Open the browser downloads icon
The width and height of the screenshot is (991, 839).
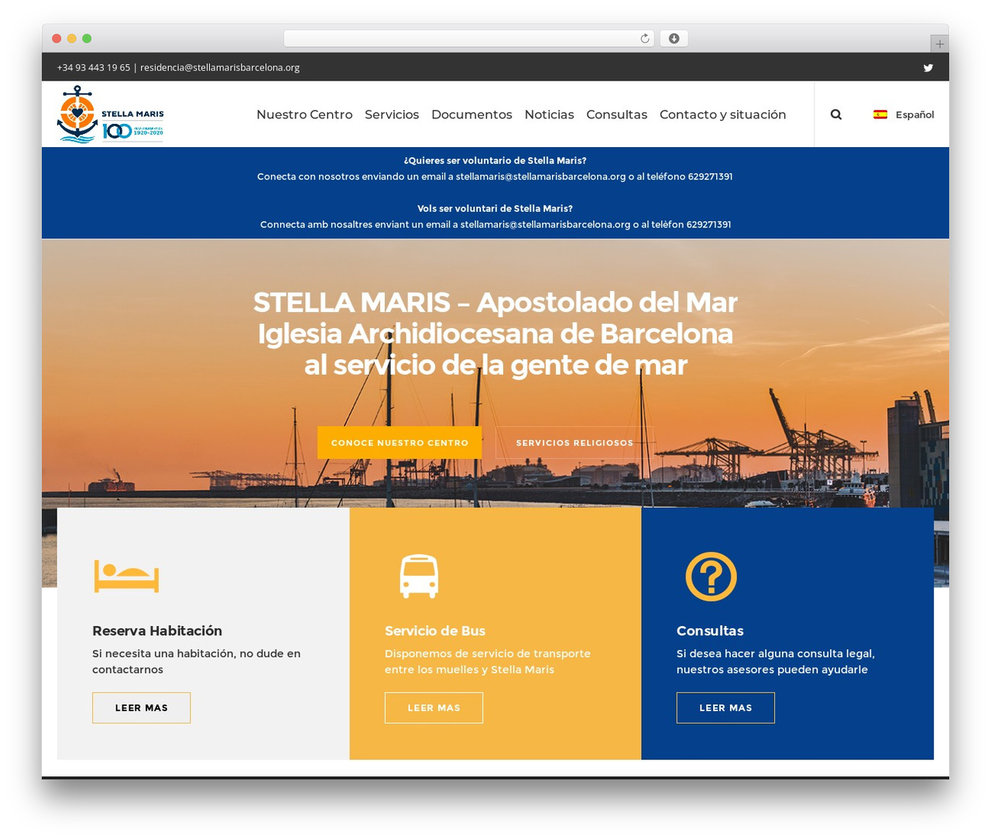click(674, 39)
